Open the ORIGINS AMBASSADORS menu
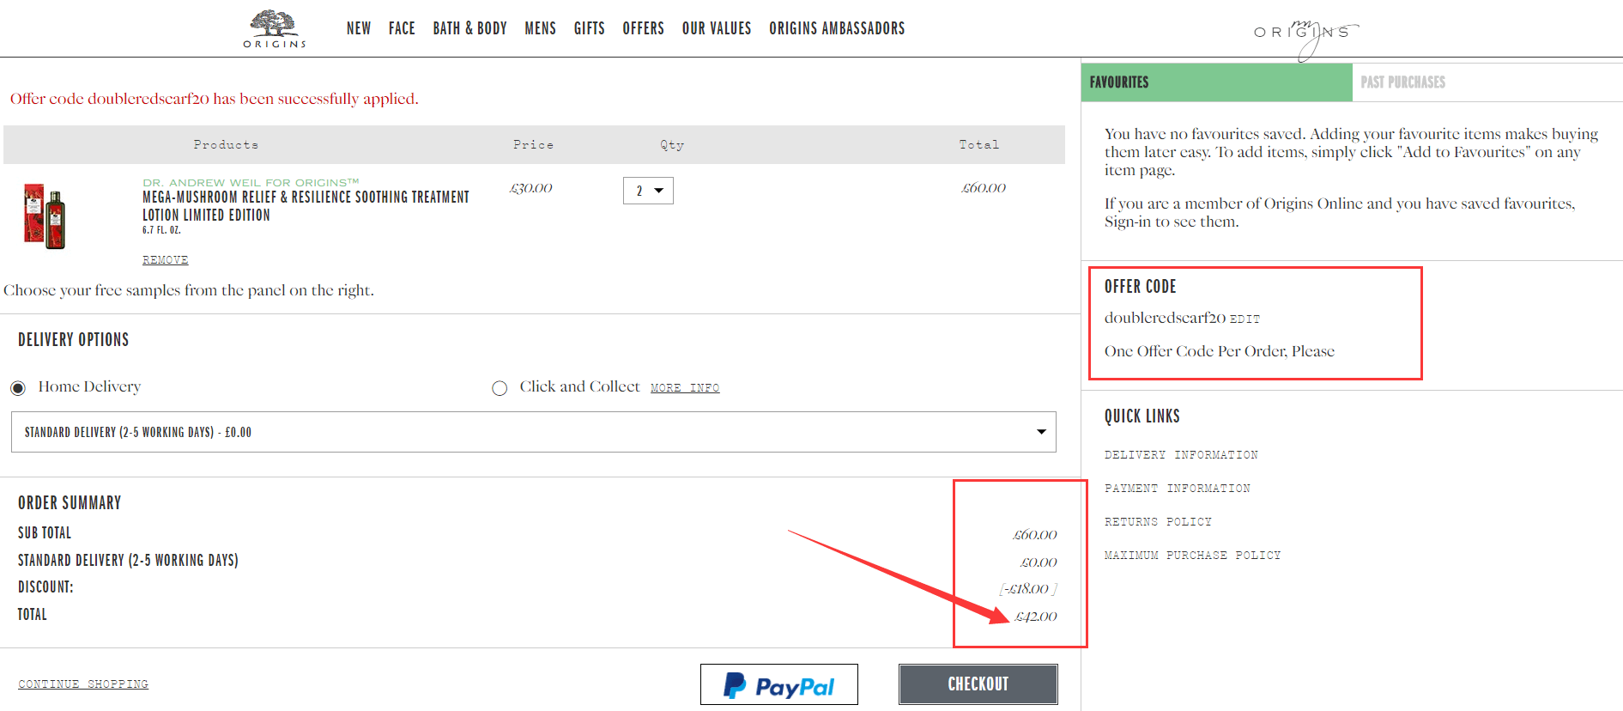 click(x=837, y=28)
